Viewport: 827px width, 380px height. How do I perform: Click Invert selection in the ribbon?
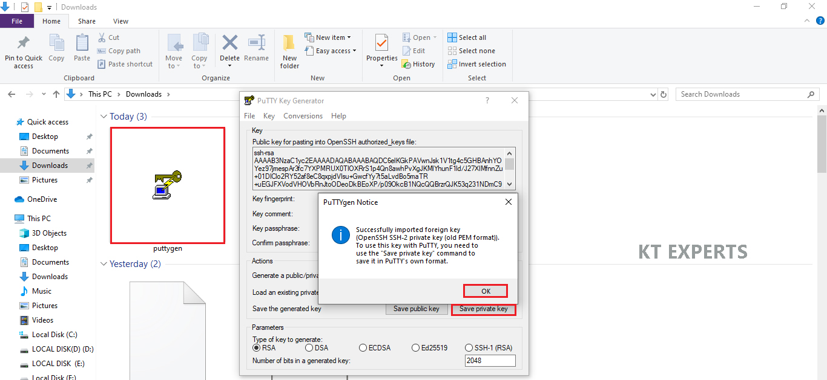pos(476,64)
